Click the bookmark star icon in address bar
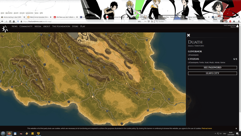This screenshot has height=136, width=241. (152, 21)
